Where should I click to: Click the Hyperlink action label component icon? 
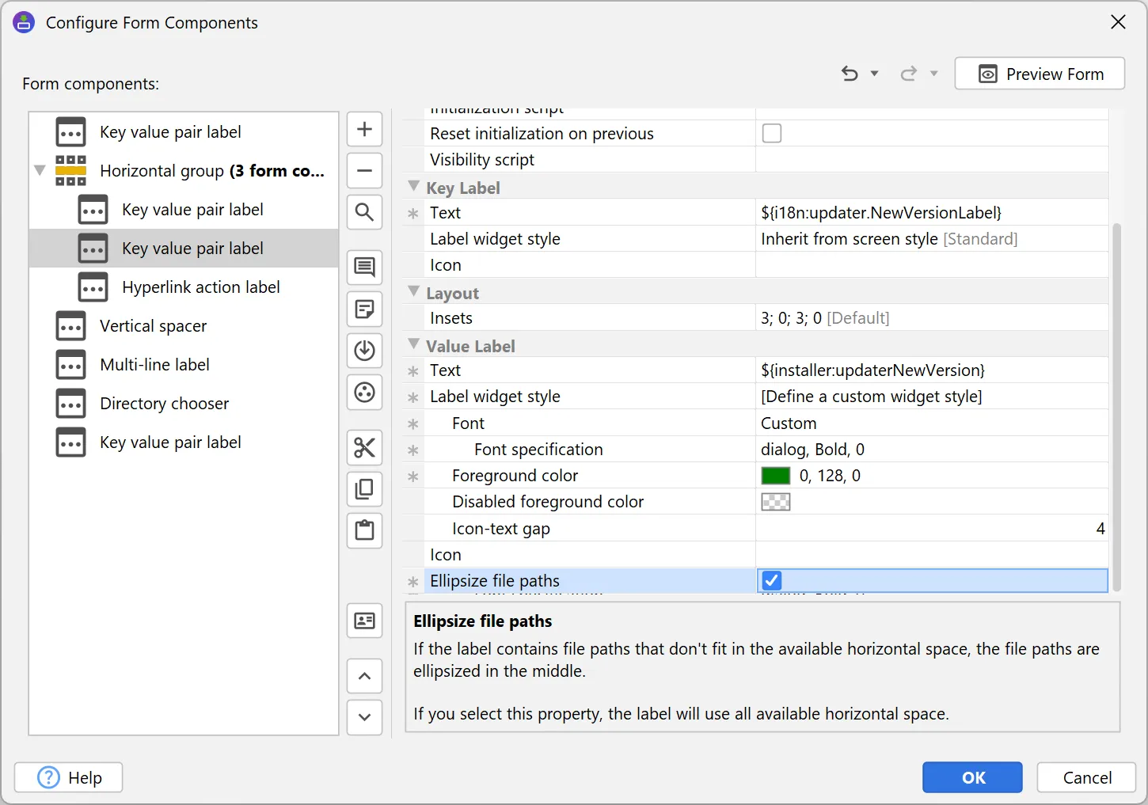pos(93,287)
